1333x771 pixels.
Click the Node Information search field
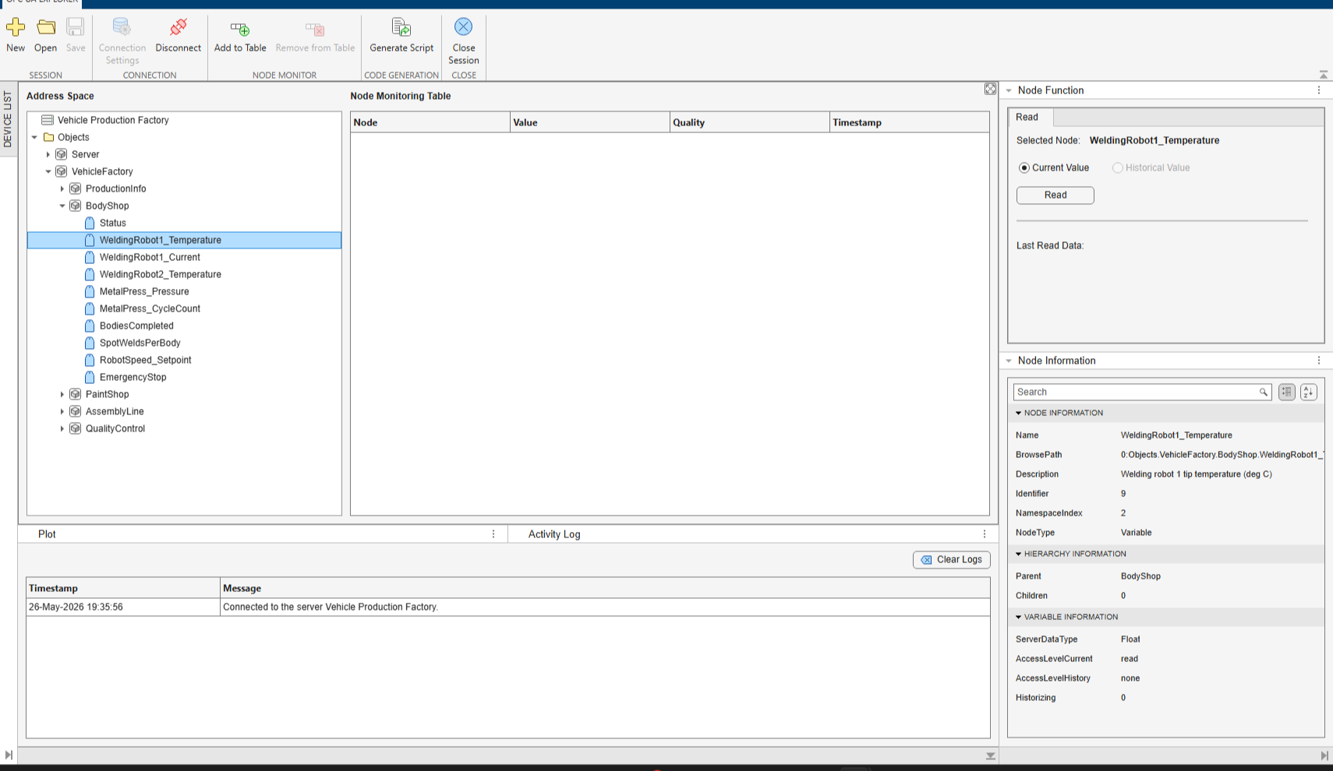[x=1135, y=393]
